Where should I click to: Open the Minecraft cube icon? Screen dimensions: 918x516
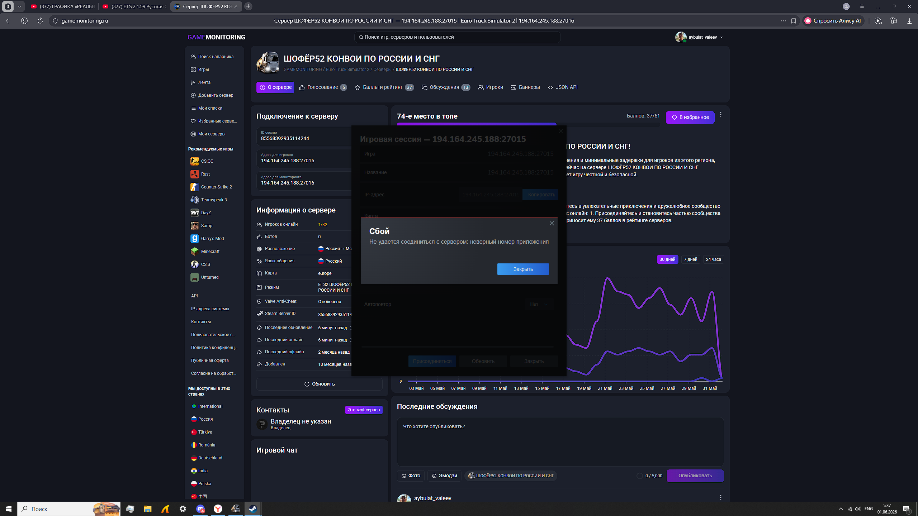tap(194, 252)
